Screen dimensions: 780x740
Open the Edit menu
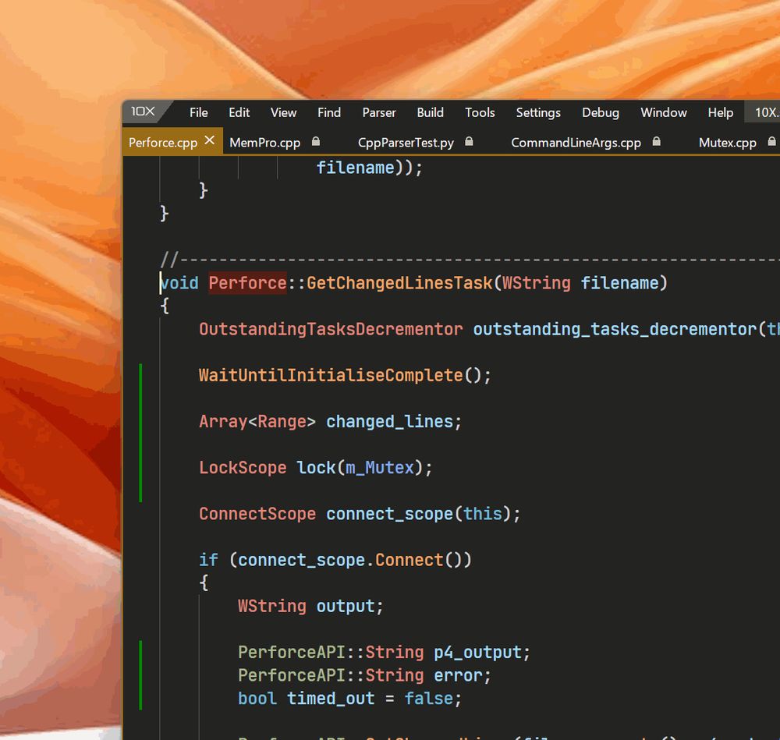239,112
